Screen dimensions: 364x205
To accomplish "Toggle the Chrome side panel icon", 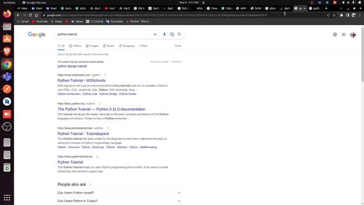I will coord(348,15).
